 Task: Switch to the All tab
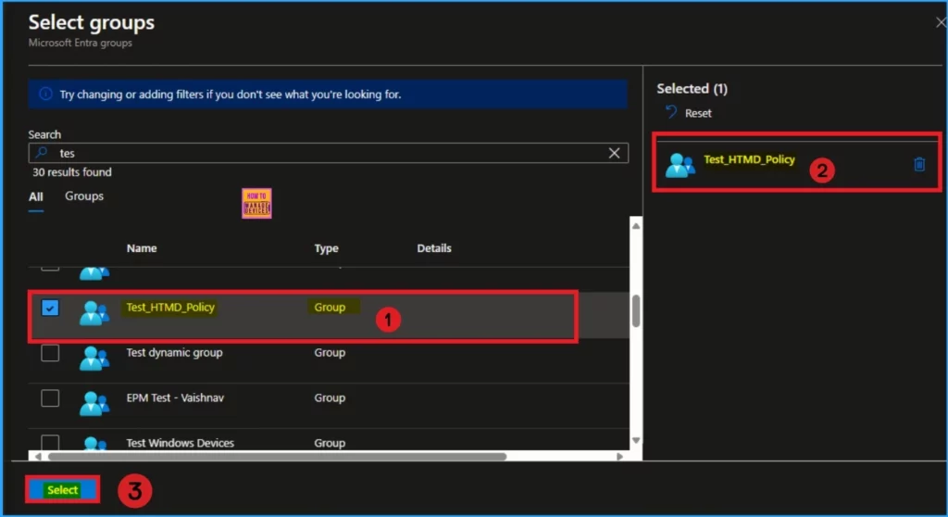coord(36,196)
